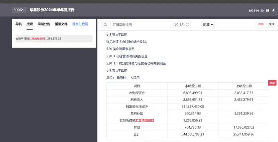Click value 2,487,279.65
Image resolution: width=278 pixels, height=142 pixels.
[x=244, y=100]
